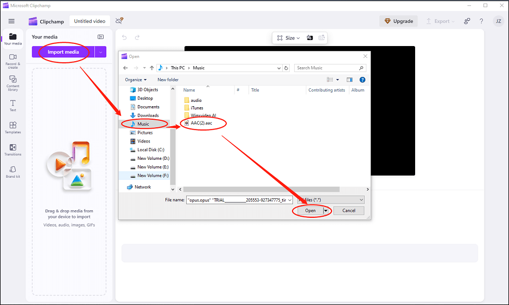The width and height of the screenshot is (509, 305).
Task: Click the Upgrade button
Action: pyautogui.click(x=399, y=21)
